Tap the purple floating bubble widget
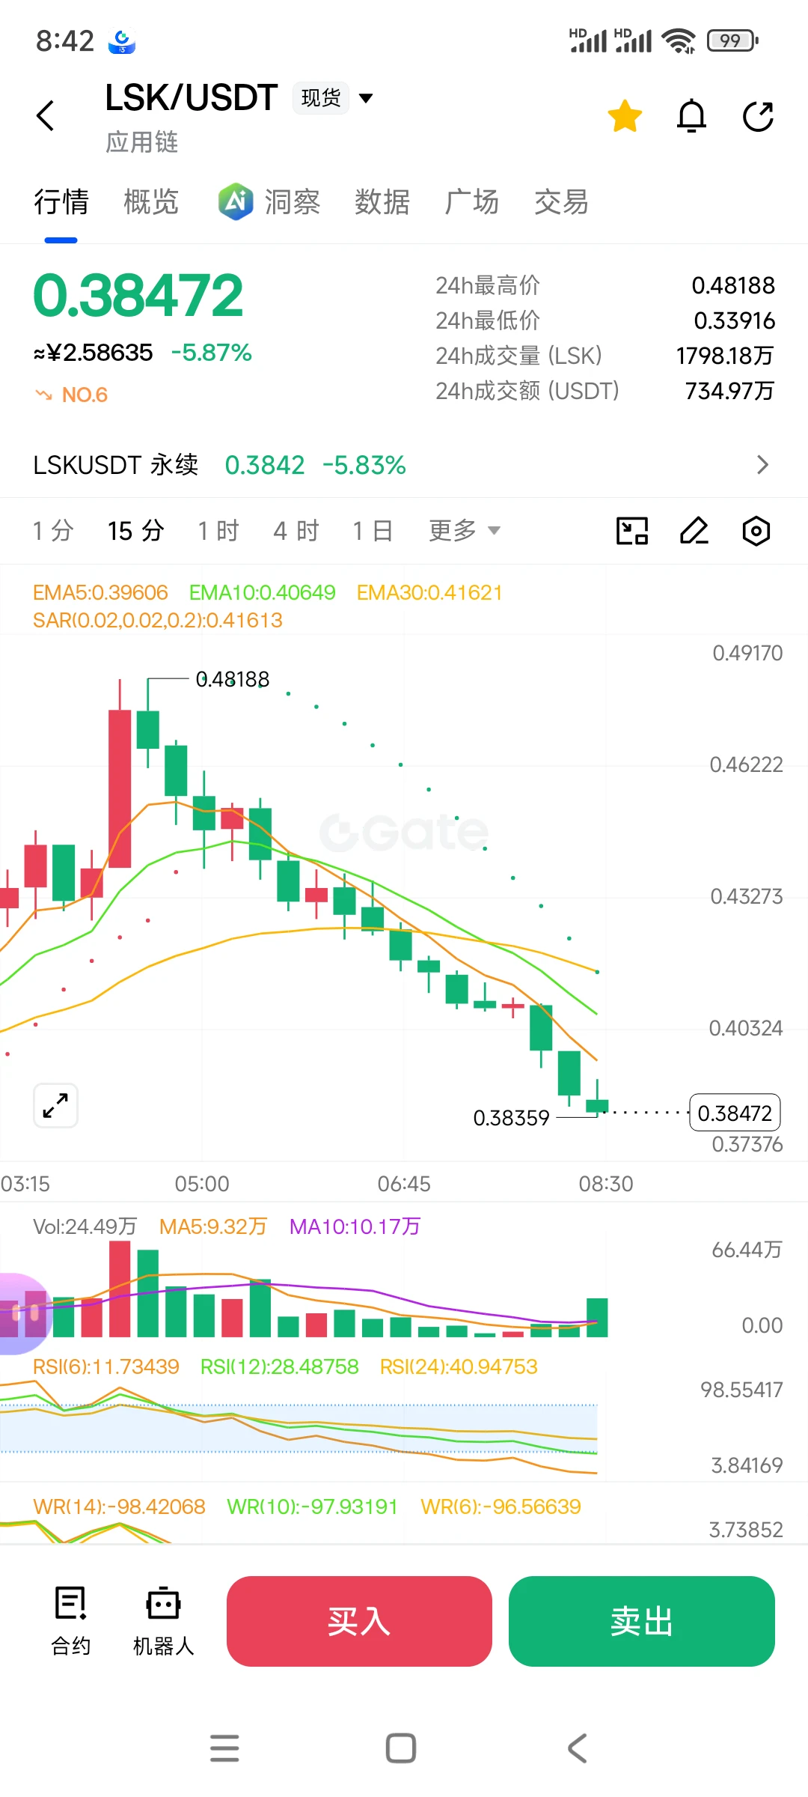The width and height of the screenshot is (808, 1797). point(25,1313)
